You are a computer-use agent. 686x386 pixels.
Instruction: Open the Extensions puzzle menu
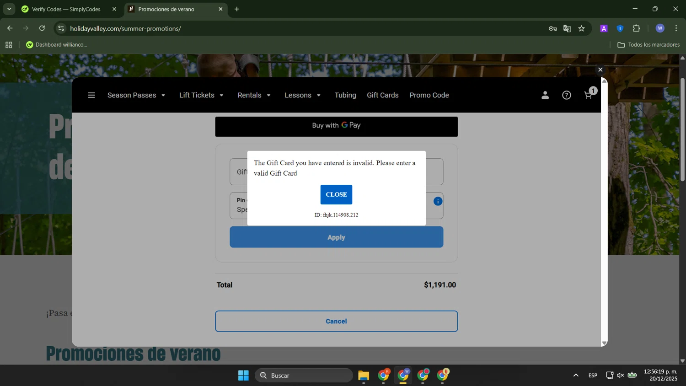637,28
